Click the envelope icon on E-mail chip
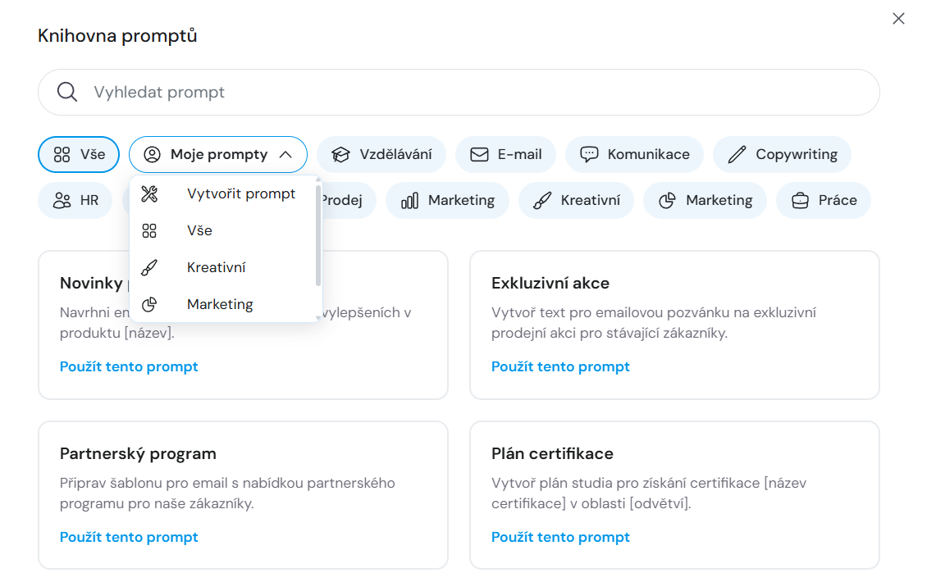 pos(479,154)
